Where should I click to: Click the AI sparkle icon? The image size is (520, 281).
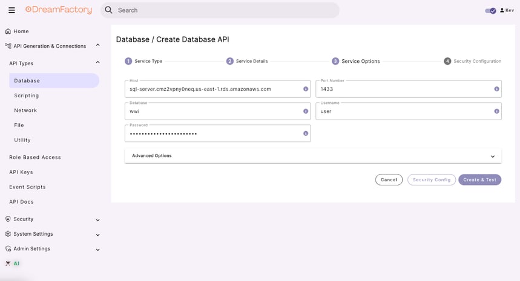click(8, 263)
